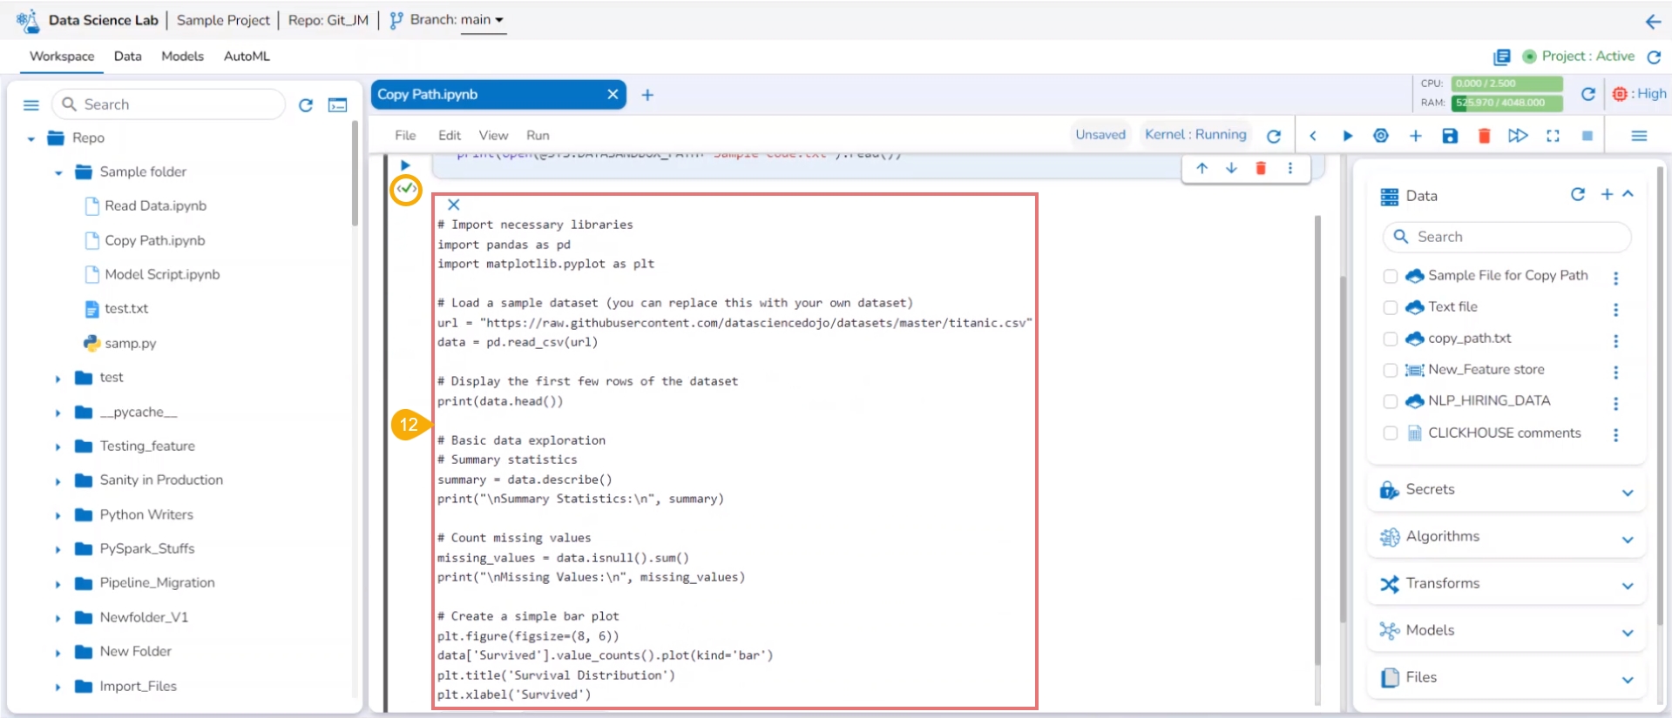Tick the CLICKHOUSE comments checkbox
This screenshot has height=718, width=1672.
(x=1391, y=433)
